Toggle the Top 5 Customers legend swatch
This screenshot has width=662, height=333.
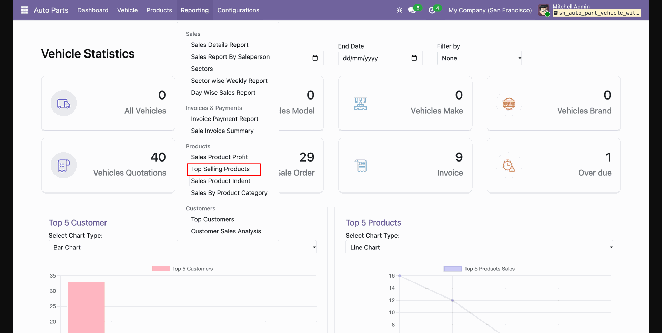(x=161, y=269)
